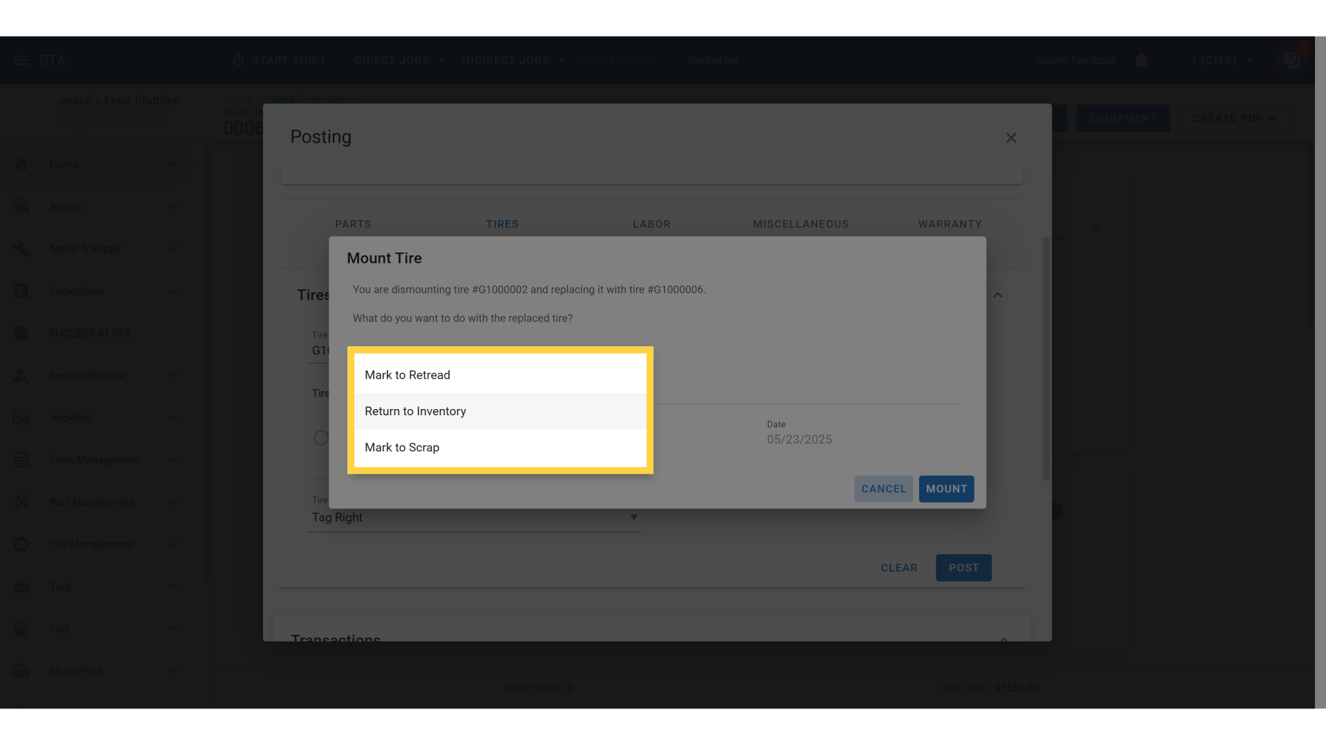The width and height of the screenshot is (1326, 745).
Task: Choose the Return to Inventory option
Action: point(415,411)
